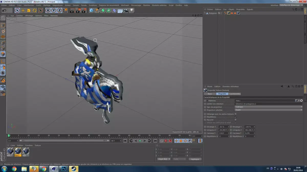Open the deformer bend object icon
This screenshot has height=172, width=307.
point(114,10)
